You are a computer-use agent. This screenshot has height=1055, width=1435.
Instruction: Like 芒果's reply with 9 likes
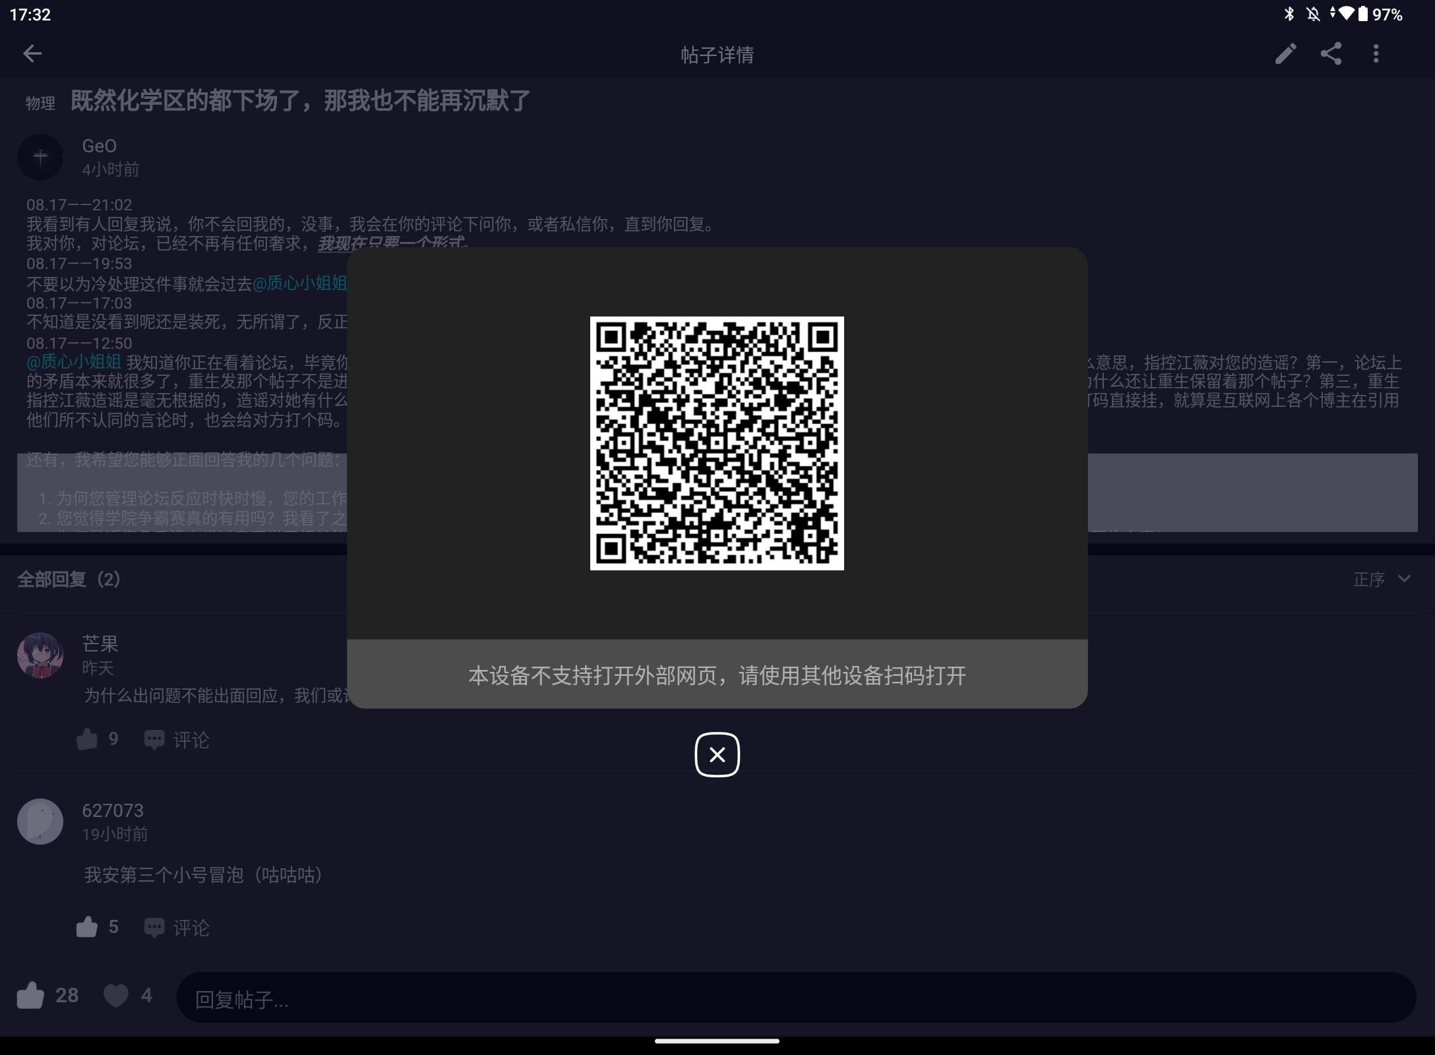click(98, 739)
